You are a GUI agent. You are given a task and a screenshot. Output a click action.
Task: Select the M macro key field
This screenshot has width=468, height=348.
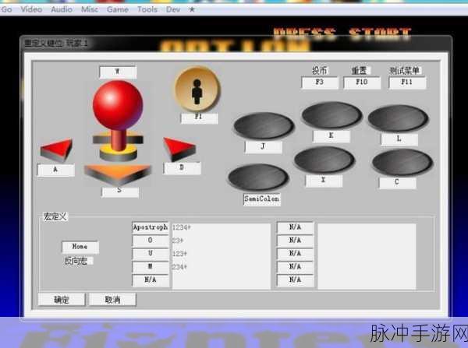(x=150, y=267)
